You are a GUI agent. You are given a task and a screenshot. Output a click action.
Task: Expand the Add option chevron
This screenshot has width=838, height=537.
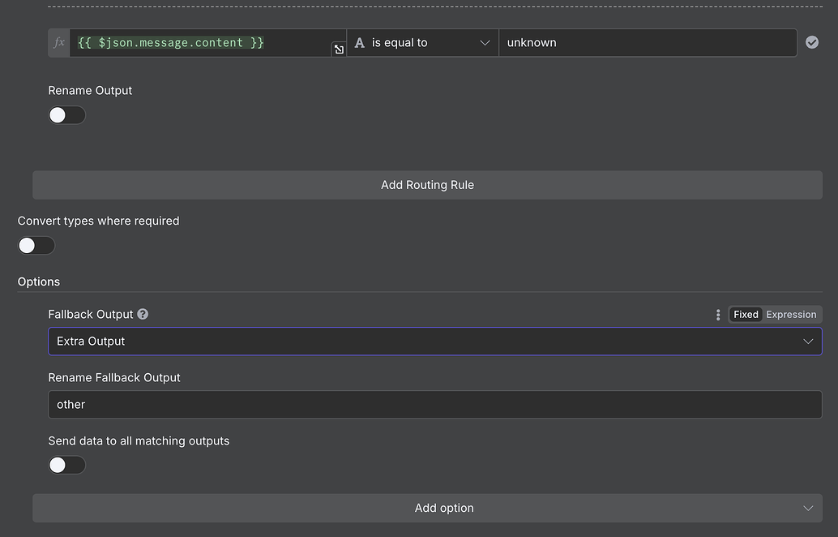tap(808, 508)
